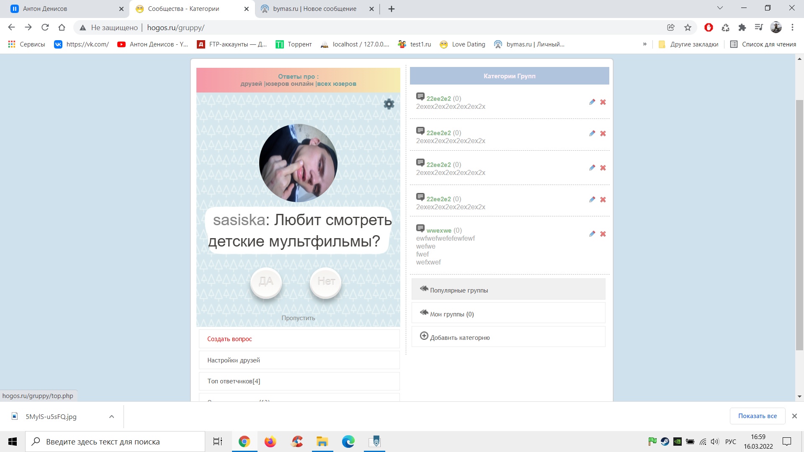The height and width of the screenshot is (452, 804).
Task: Click Создать вопрос link
Action: pyautogui.click(x=229, y=339)
